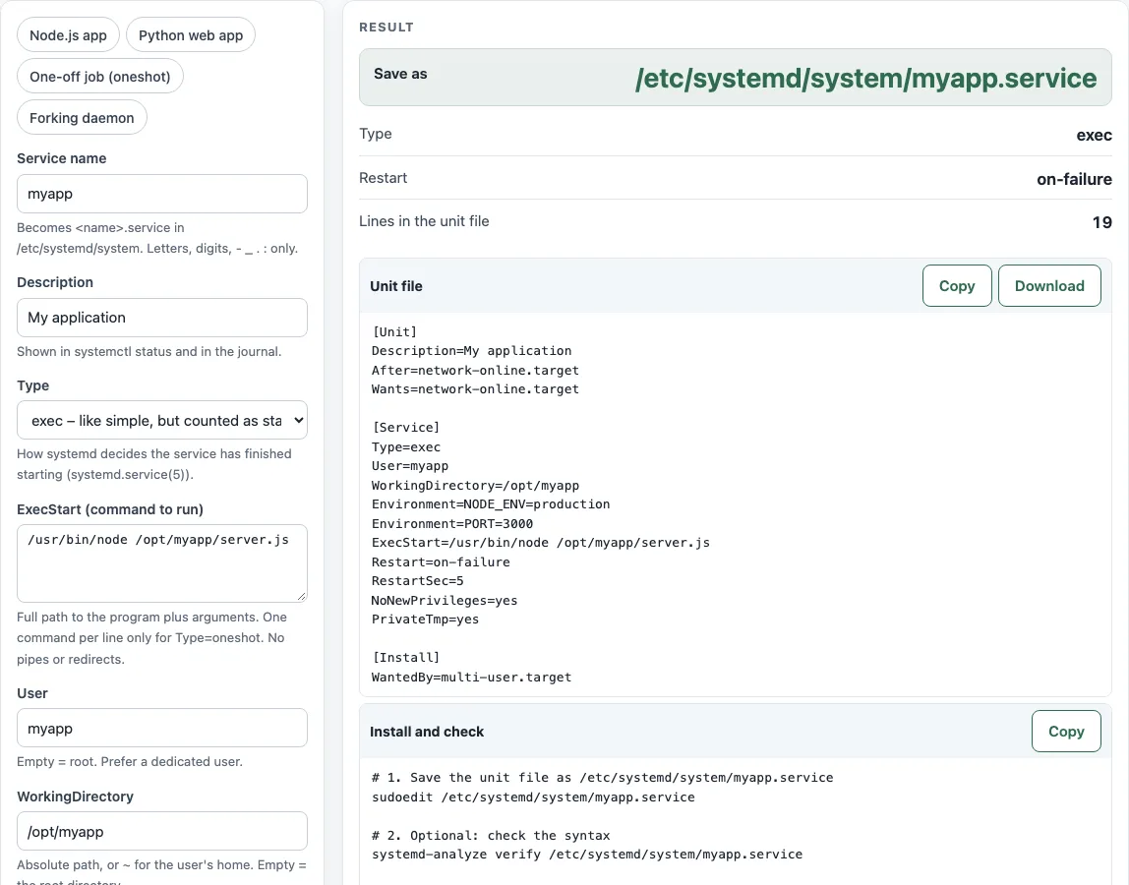Pick the One-off job (oneshot) preset
Viewport: 1129px width, 885px height.
[100, 77]
